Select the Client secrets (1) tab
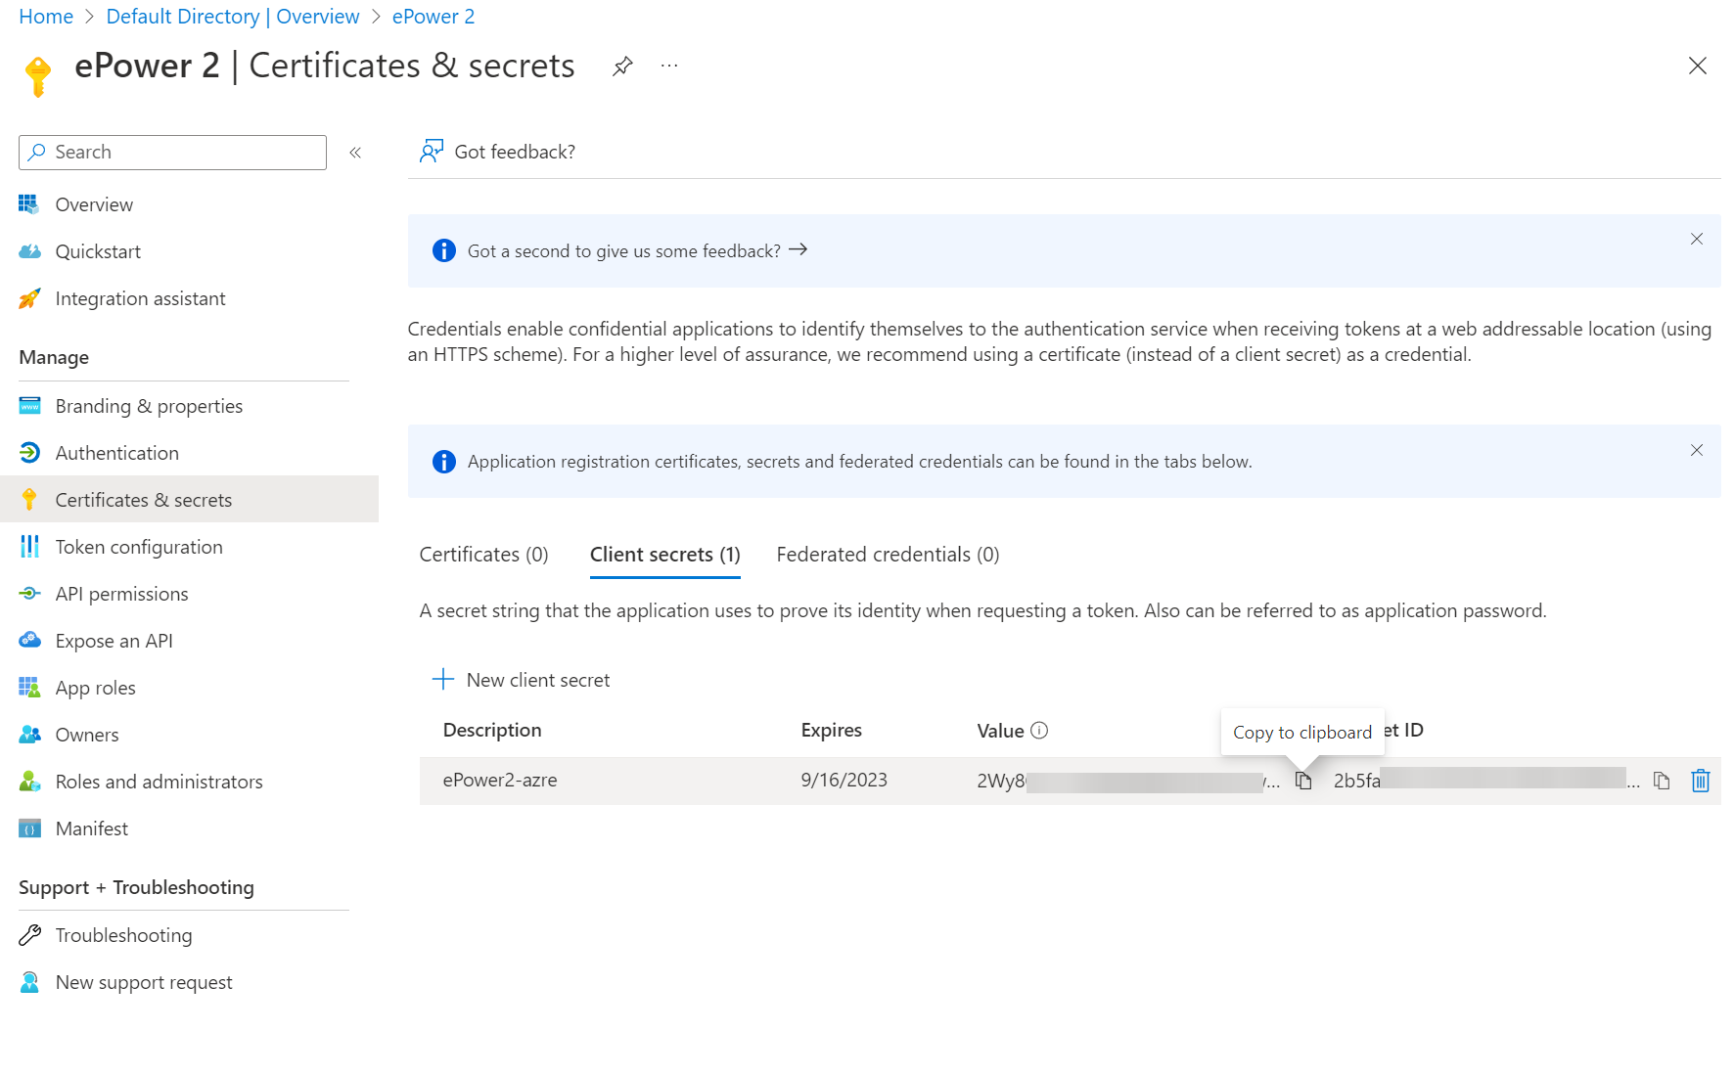The width and height of the screenshot is (1734, 1075). click(x=664, y=555)
